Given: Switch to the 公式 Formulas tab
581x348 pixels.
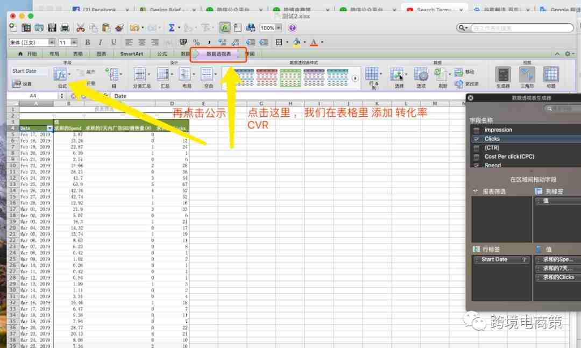Looking at the screenshot, I should tap(162, 54).
